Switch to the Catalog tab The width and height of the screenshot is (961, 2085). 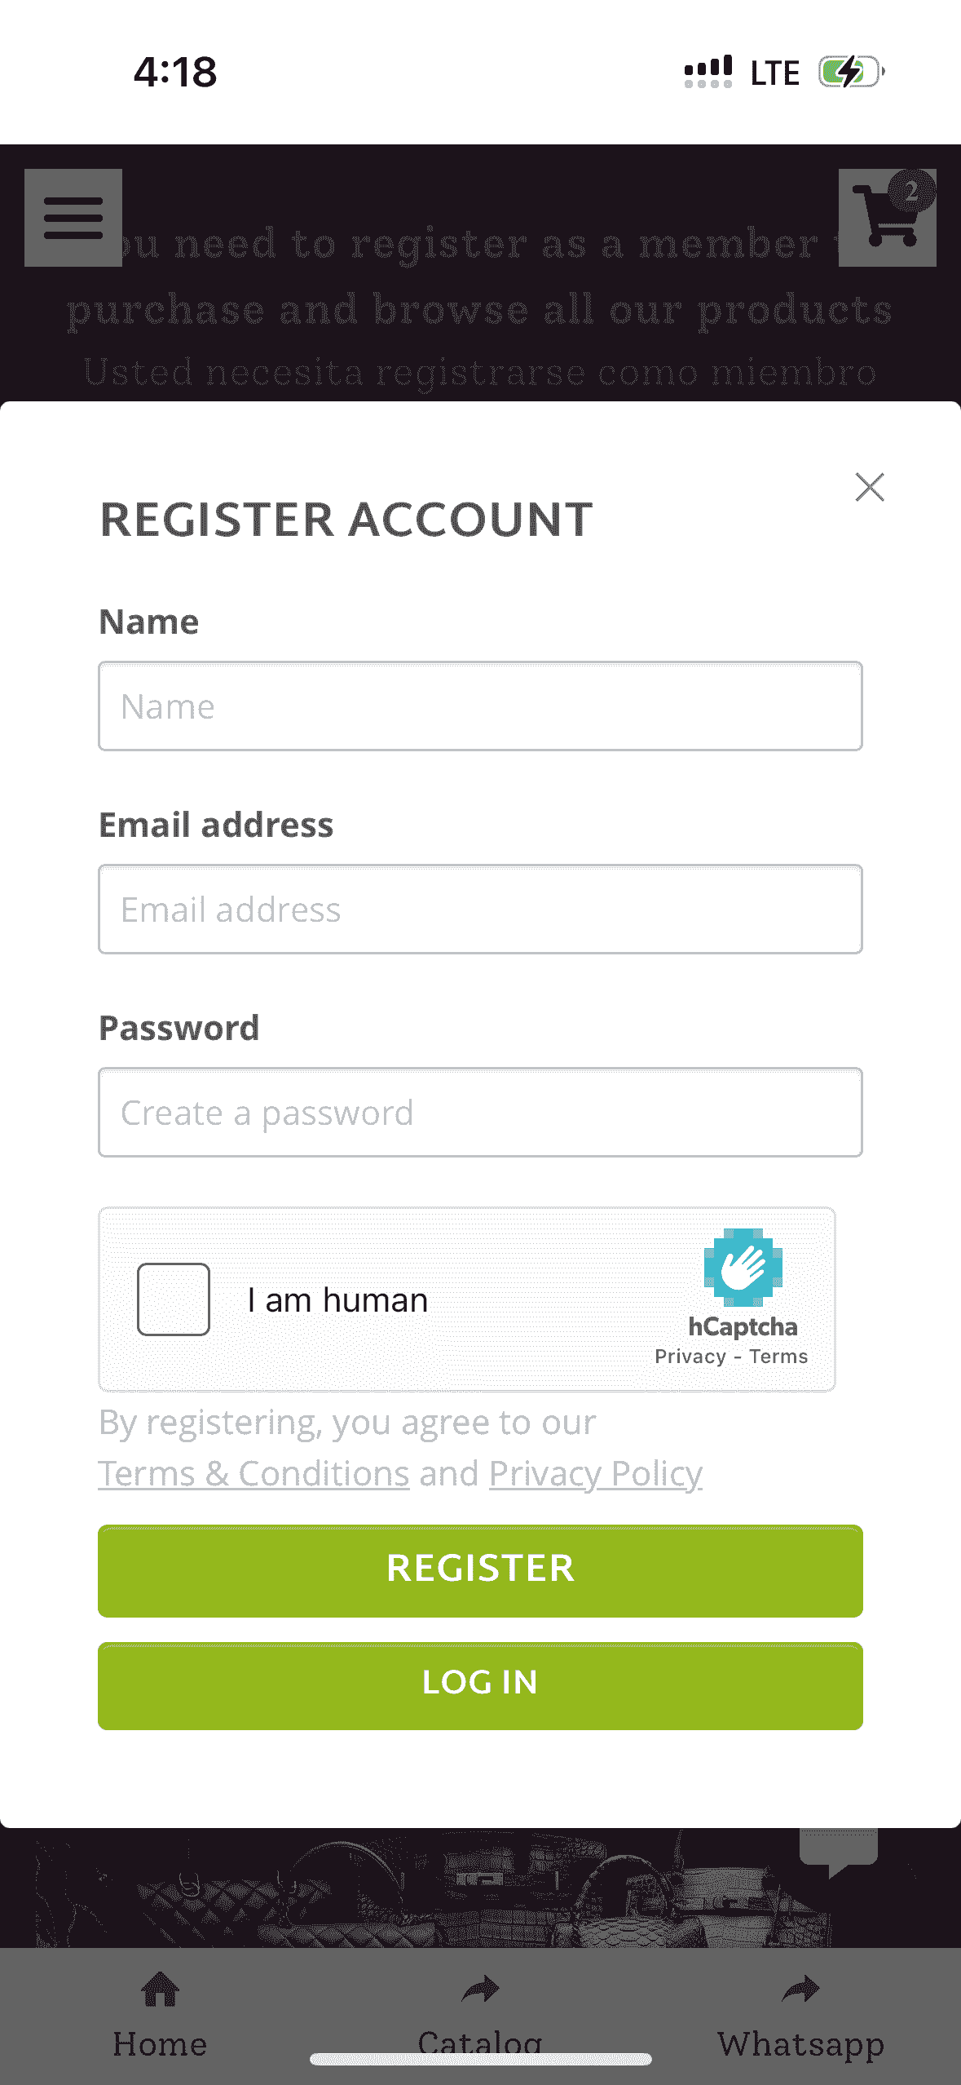point(480,2039)
